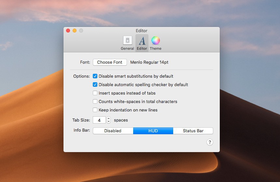
Task: Enable Keep indentation on new lines
Action: [x=95, y=110]
